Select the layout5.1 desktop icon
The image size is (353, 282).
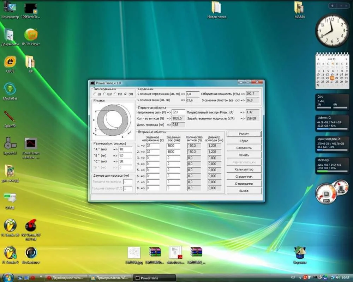[10, 144]
